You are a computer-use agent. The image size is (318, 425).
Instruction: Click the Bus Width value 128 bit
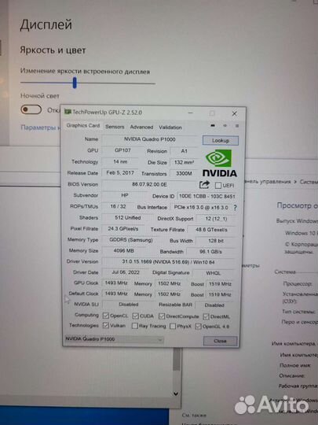click(x=216, y=241)
